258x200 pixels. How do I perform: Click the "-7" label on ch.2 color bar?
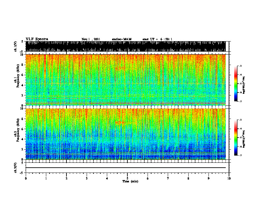(240, 156)
